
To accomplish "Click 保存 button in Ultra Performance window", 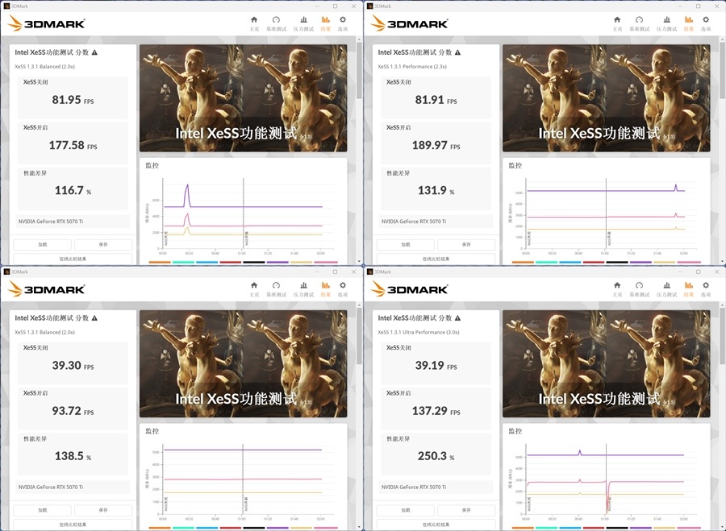I will click(x=466, y=510).
